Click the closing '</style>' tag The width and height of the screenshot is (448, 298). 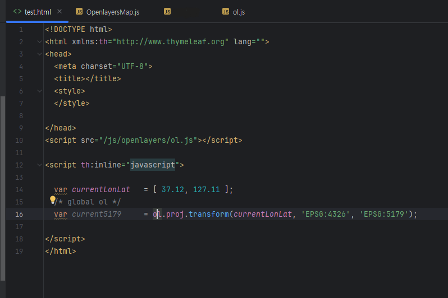[x=72, y=103]
